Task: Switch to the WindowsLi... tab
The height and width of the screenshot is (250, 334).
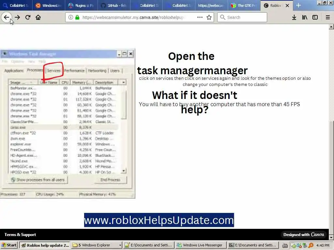Action: point(49,6)
